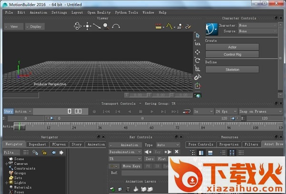Click the Control Rig button
The height and width of the screenshot is (194, 286).
click(x=232, y=54)
